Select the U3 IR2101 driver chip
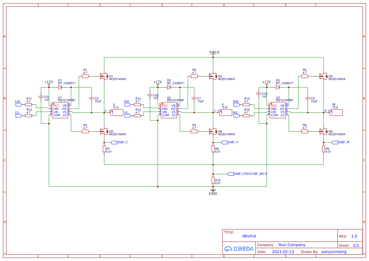 point(278,110)
